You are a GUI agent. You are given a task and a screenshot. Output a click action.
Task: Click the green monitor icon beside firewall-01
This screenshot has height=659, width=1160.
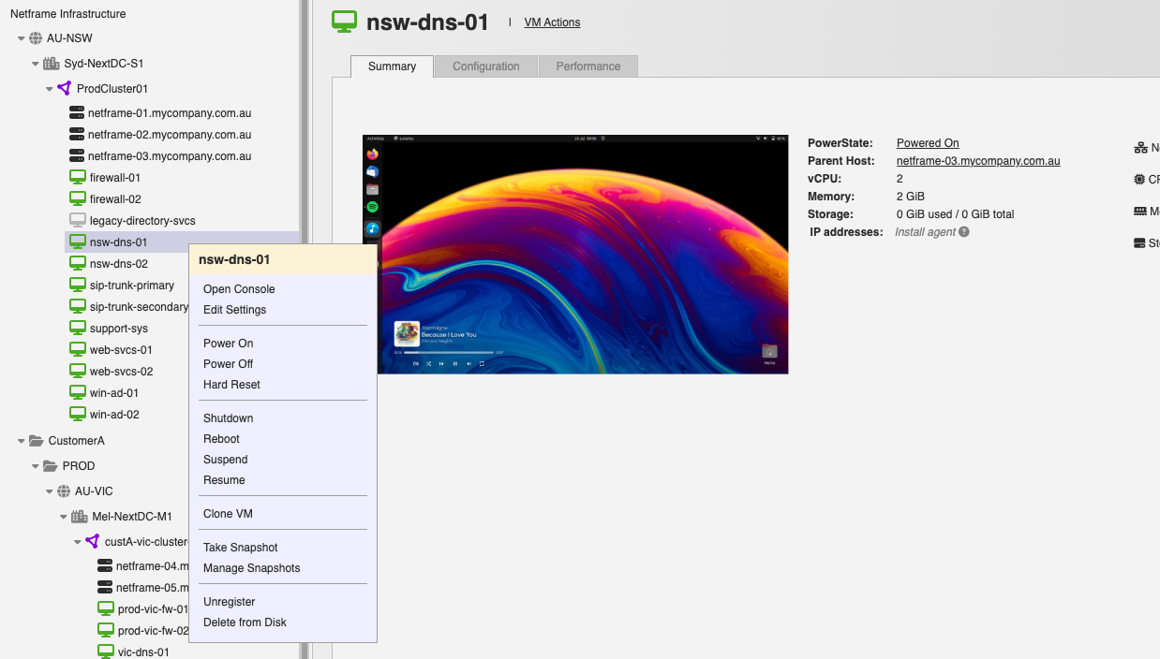tap(78, 178)
